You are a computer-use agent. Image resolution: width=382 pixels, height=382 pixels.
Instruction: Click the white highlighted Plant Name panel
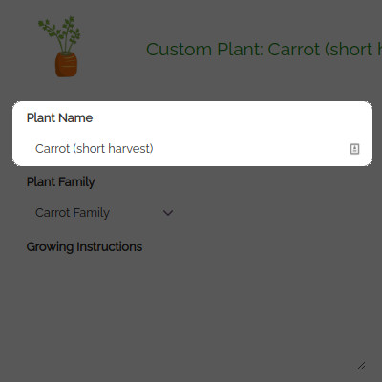(192, 134)
